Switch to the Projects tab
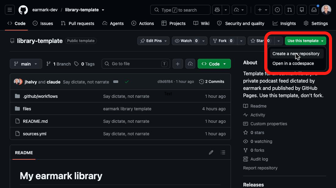 (173, 23)
